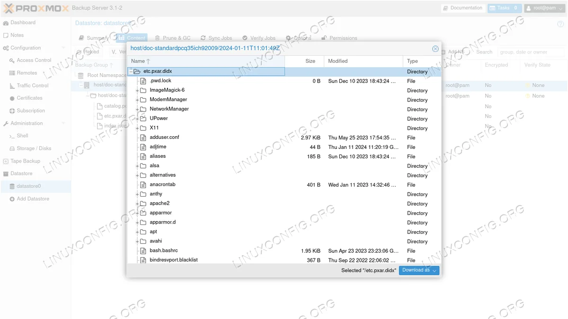This screenshot has width=568, height=319.
Task: Click the Access Control key icon
Action: click(12, 60)
